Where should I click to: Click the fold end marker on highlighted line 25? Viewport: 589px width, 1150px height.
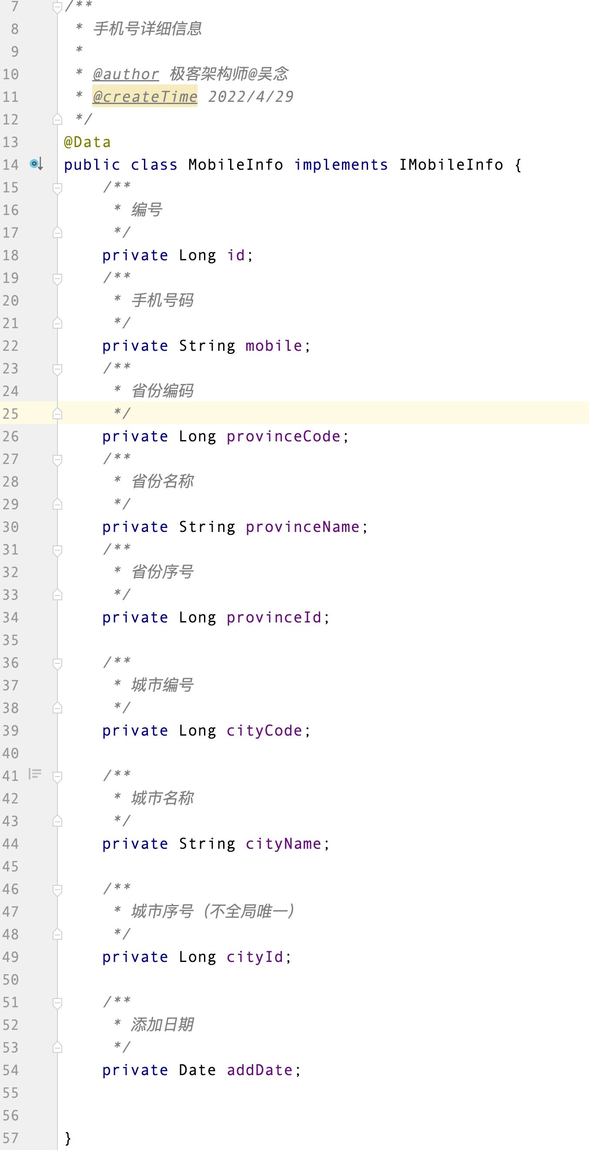point(57,414)
